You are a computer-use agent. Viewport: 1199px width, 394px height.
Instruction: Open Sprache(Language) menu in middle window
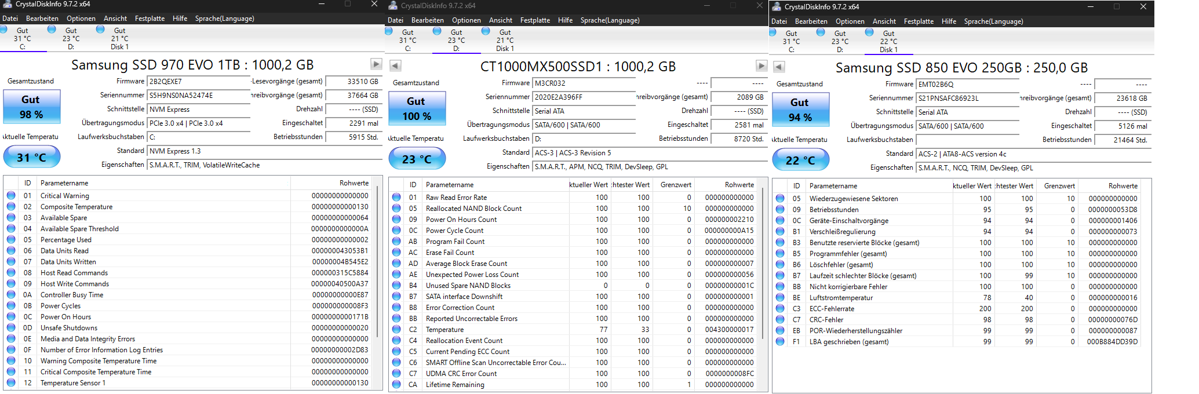[x=610, y=20]
